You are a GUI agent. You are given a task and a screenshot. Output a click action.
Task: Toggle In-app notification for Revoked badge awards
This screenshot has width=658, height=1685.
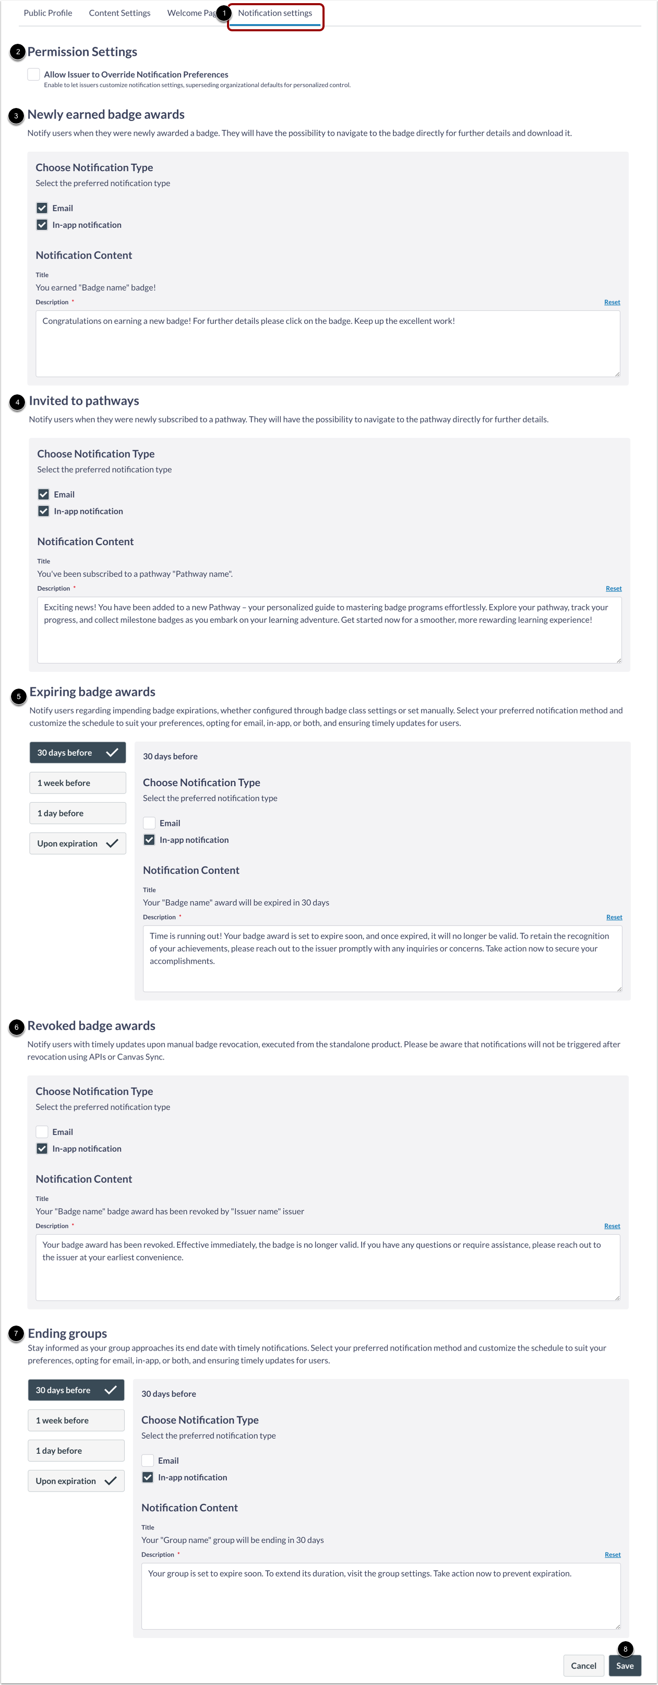42,1148
